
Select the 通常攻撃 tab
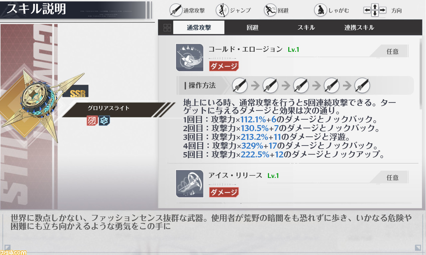199,28
